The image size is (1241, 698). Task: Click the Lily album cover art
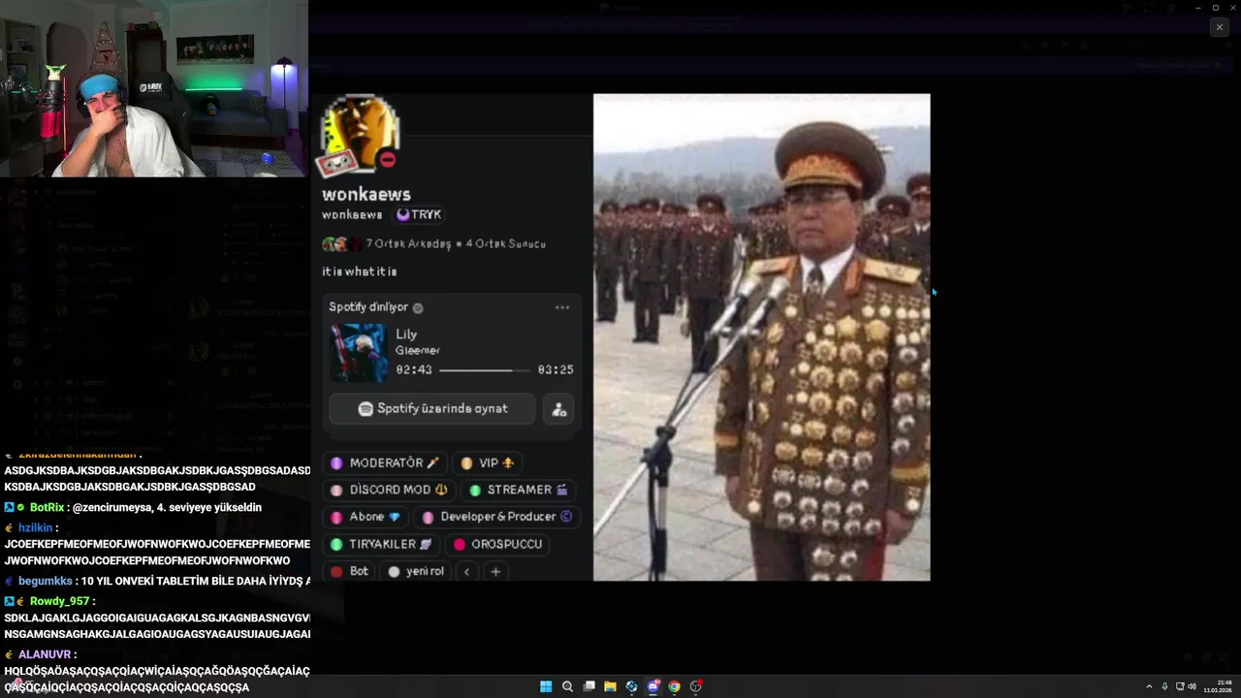358,353
